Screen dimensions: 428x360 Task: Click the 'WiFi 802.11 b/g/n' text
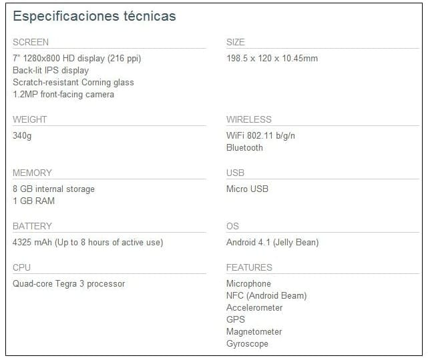261,136
